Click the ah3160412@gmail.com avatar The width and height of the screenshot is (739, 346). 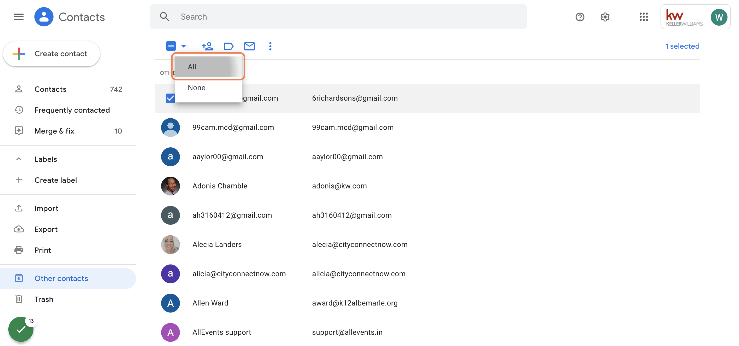click(x=170, y=215)
